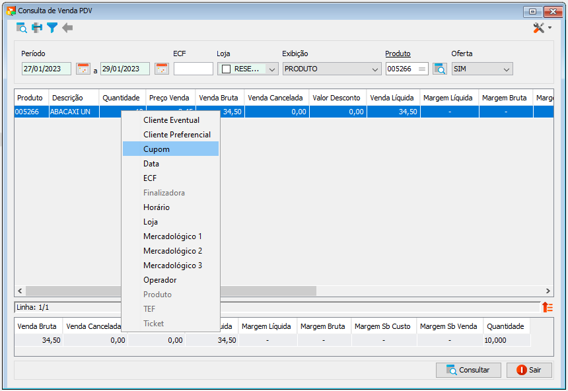This screenshot has width=568, height=391.
Task: Select ECF context menu entry
Action: pos(170,178)
